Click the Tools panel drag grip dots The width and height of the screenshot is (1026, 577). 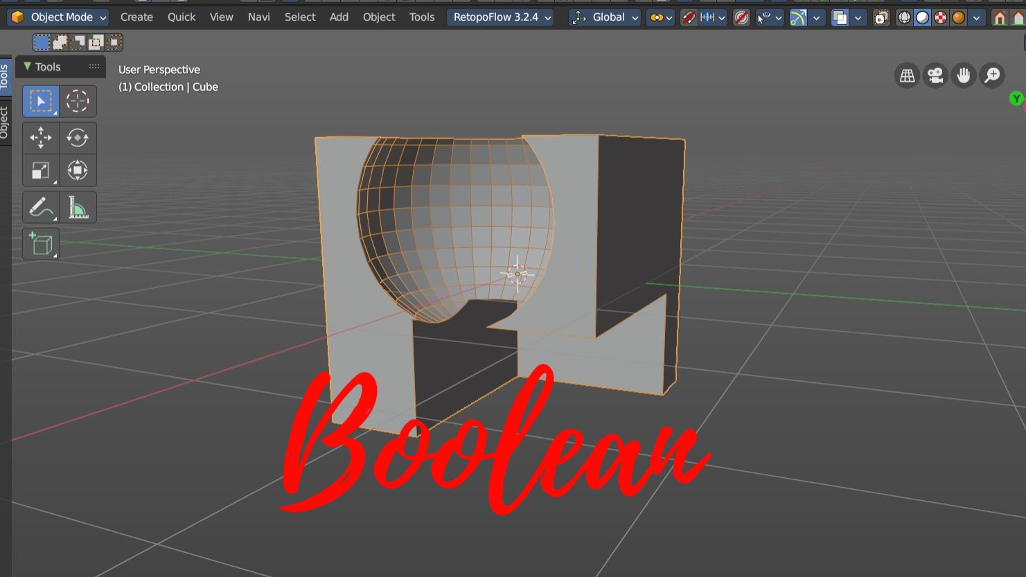click(x=94, y=66)
